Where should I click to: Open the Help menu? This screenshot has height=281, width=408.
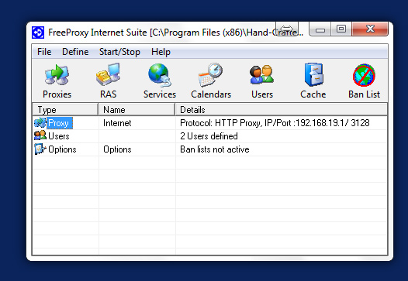pos(161,52)
